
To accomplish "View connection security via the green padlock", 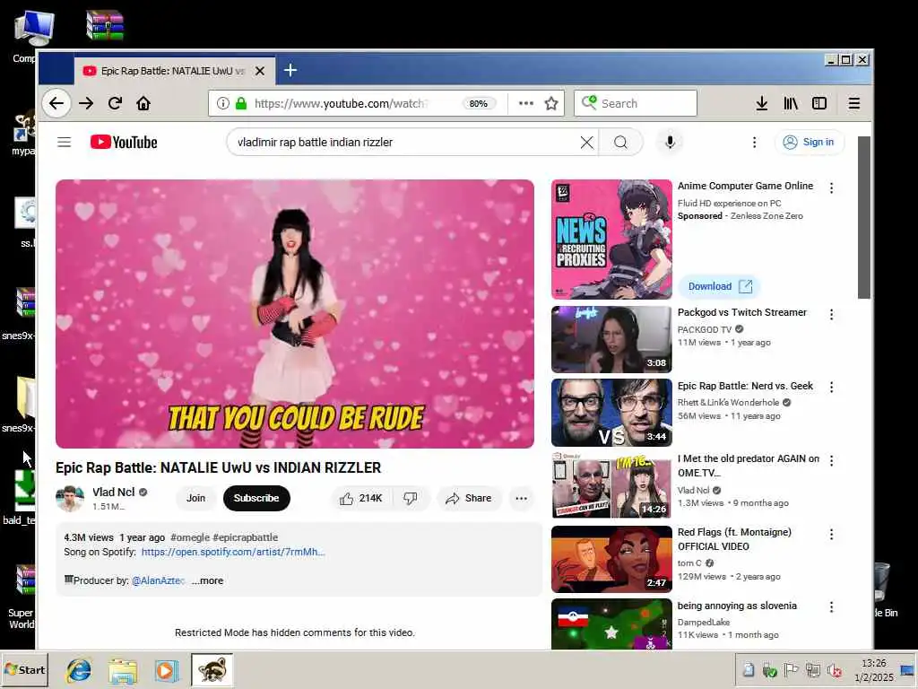I will (x=240, y=104).
